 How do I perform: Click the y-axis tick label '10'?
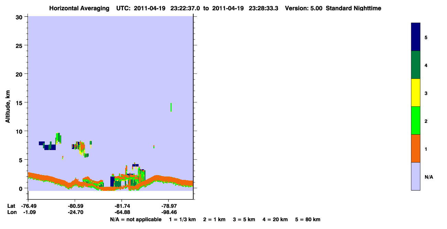pos(20,131)
